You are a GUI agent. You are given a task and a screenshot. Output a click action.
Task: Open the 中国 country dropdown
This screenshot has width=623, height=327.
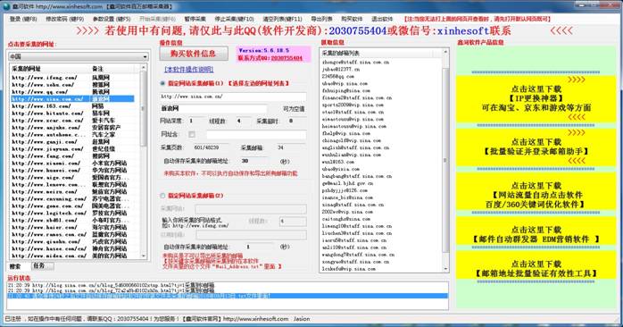(79, 56)
